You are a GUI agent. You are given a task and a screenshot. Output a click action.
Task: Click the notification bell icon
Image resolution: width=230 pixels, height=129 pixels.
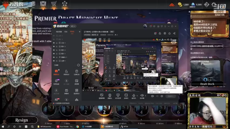tap(169, 33)
